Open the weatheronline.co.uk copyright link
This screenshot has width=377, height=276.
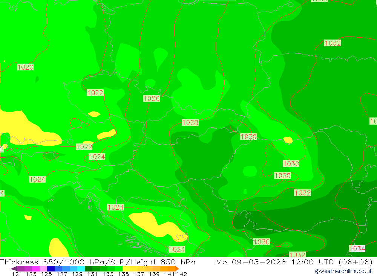344,271
